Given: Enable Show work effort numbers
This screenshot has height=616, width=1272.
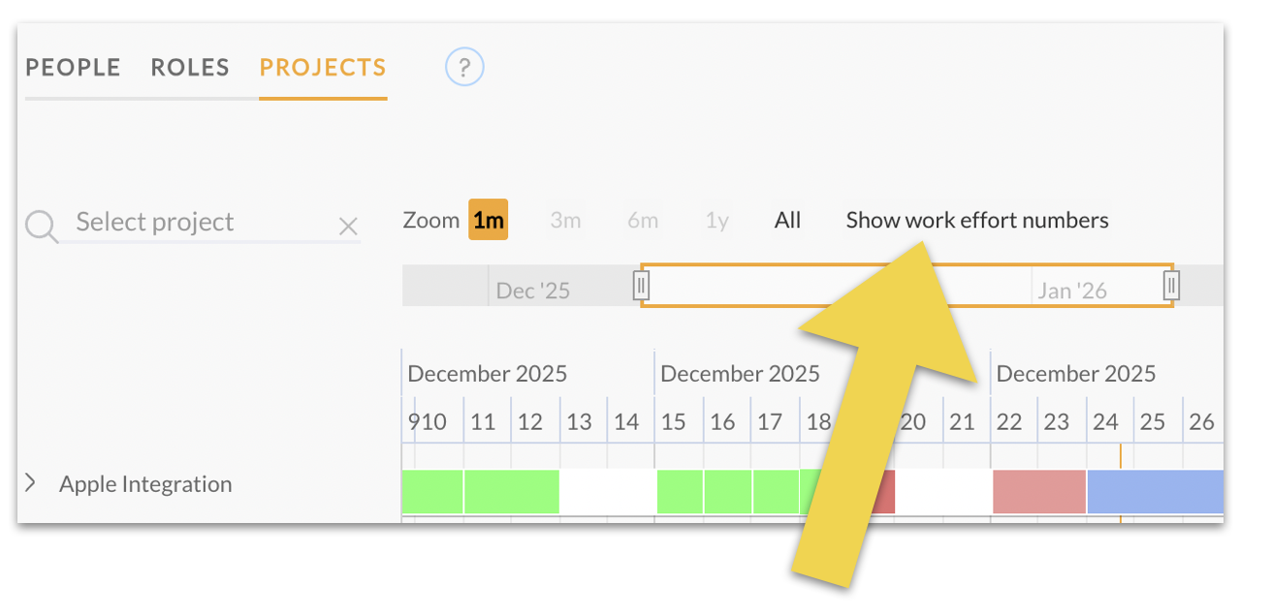Looking at the screenshot, I should [x=976, y=220].
